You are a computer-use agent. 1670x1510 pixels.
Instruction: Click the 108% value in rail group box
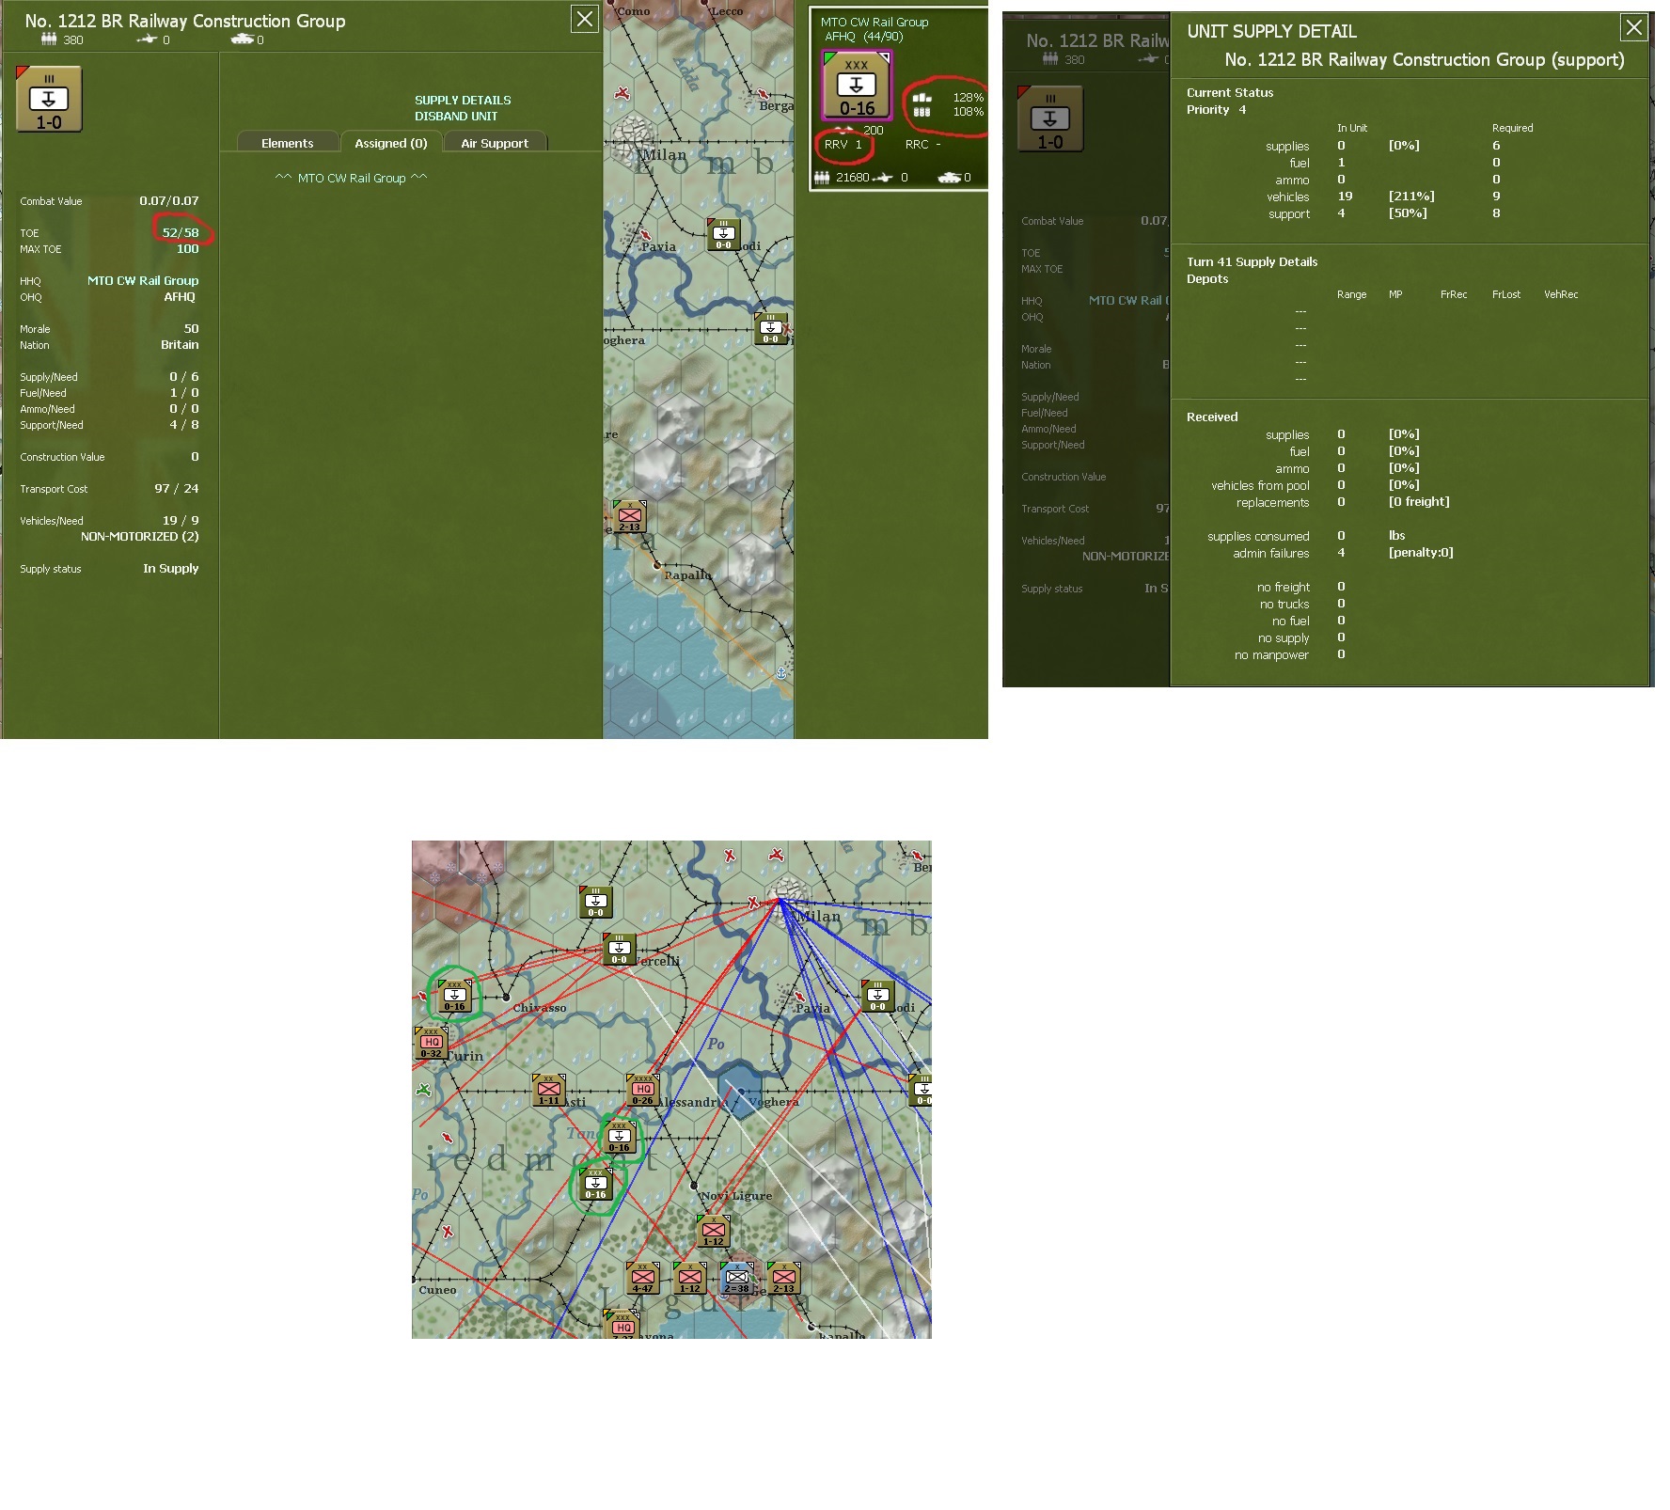click(x=969, y=112)
